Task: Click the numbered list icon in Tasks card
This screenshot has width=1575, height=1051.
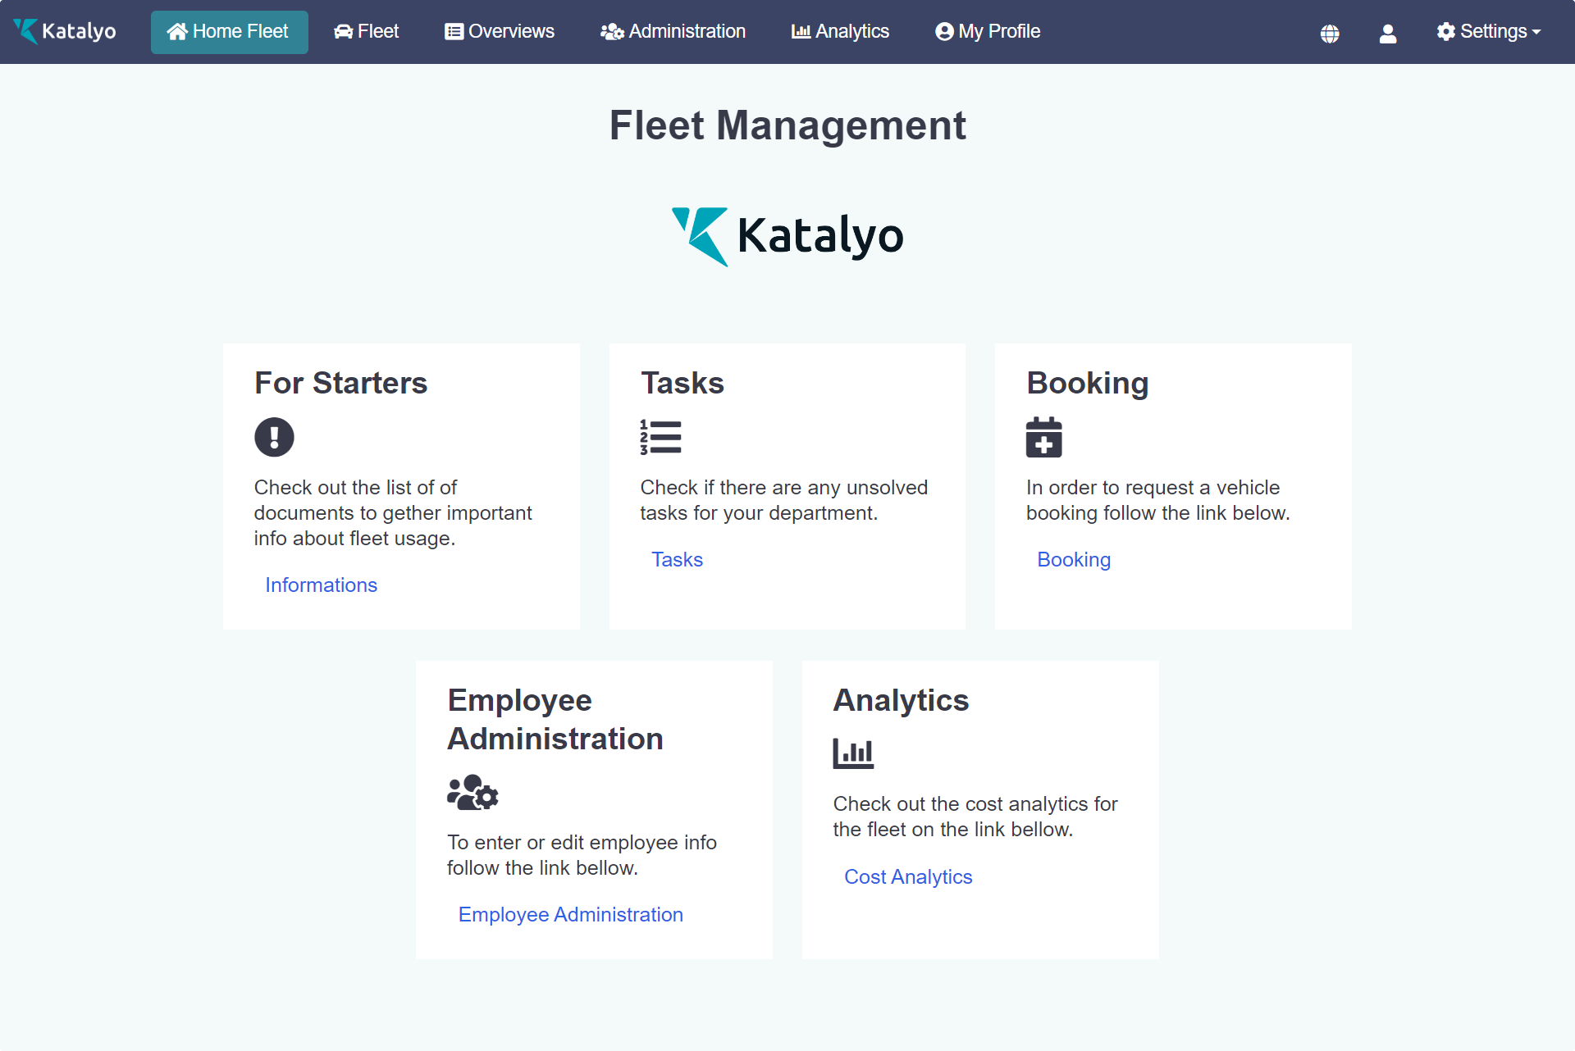Action: 660,437
